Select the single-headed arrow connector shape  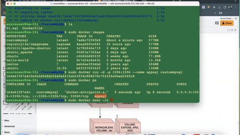tap(30, 108)
